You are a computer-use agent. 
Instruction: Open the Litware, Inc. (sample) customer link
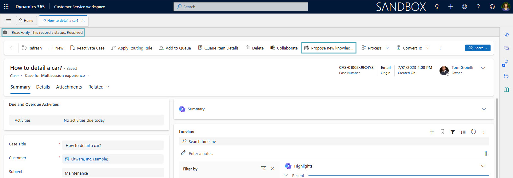point(89,159)
